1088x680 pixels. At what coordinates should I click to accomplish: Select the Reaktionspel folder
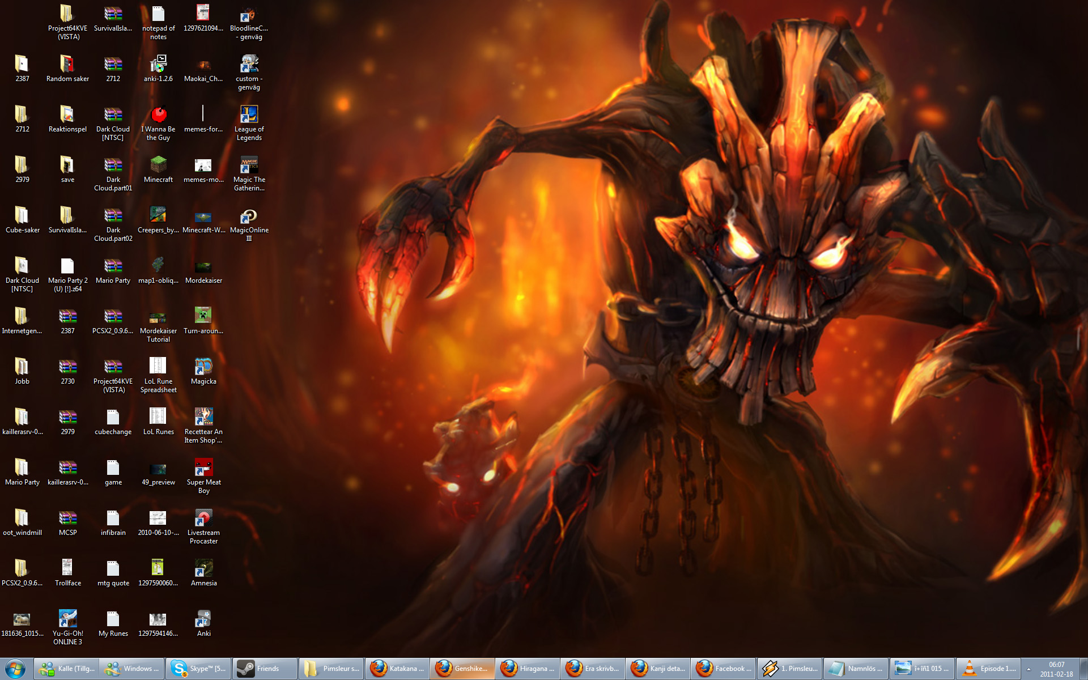[67, 119]
